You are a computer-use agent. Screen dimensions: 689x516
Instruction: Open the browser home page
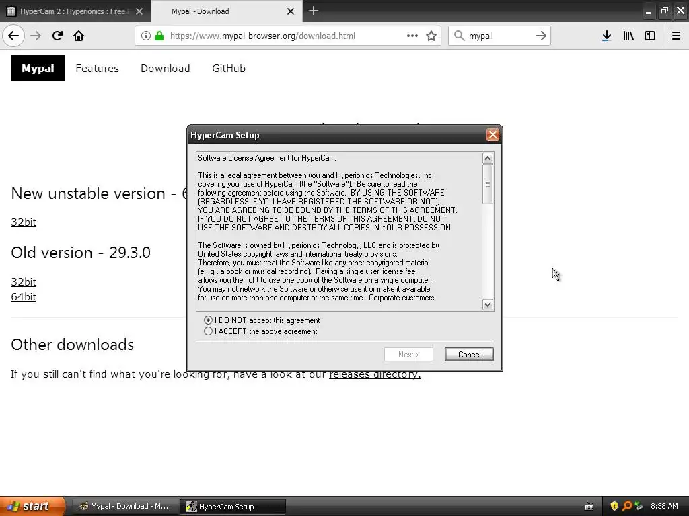coord(79,36)
